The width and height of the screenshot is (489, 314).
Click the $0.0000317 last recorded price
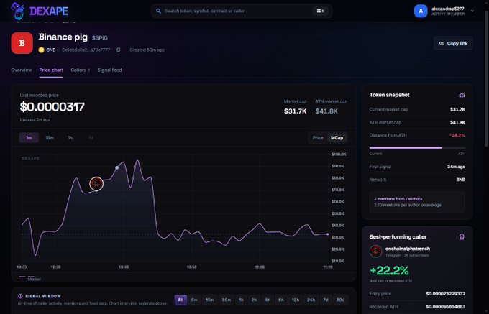[52, 107]
